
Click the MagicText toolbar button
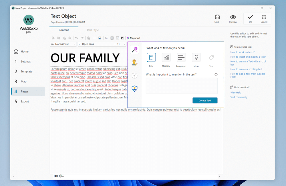(133, 38)
